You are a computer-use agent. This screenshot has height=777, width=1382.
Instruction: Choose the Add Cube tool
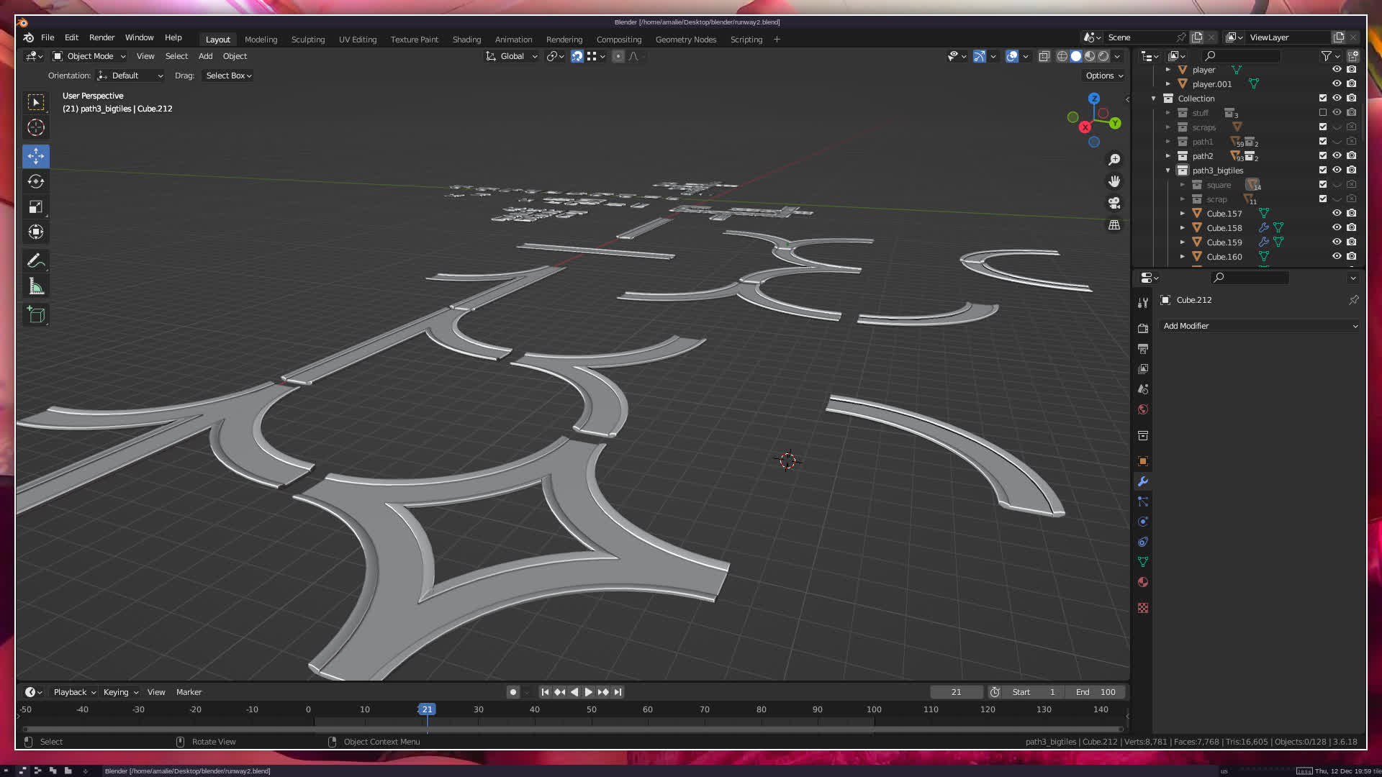point(36,314)
